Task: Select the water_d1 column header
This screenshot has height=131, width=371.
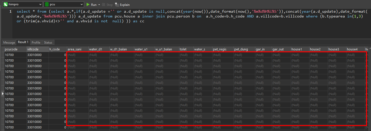Action: point(99,49)
